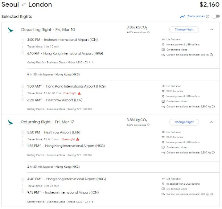Click the Departing flight Fri, Mar 10 header
This screenshot has height=209, width=222.
[48, 29]
